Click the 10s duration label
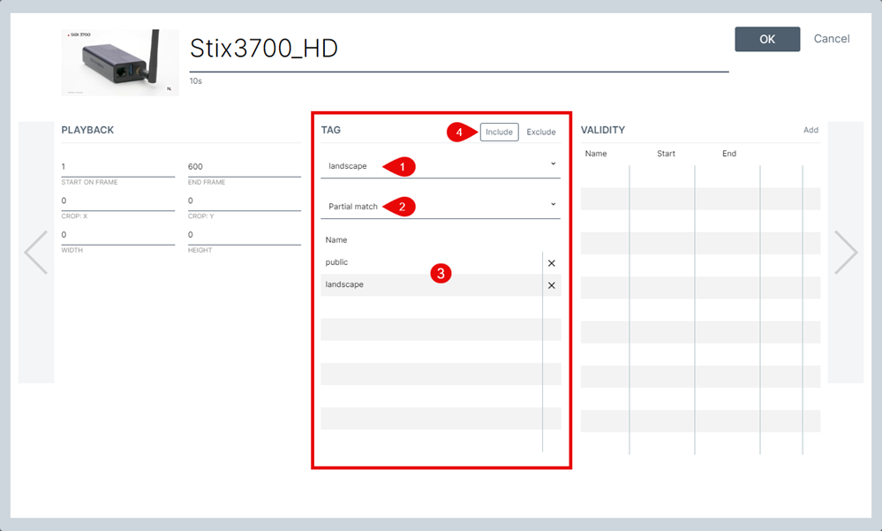Image resolution: width=882 pixels, height=531 pixels. 196,81
